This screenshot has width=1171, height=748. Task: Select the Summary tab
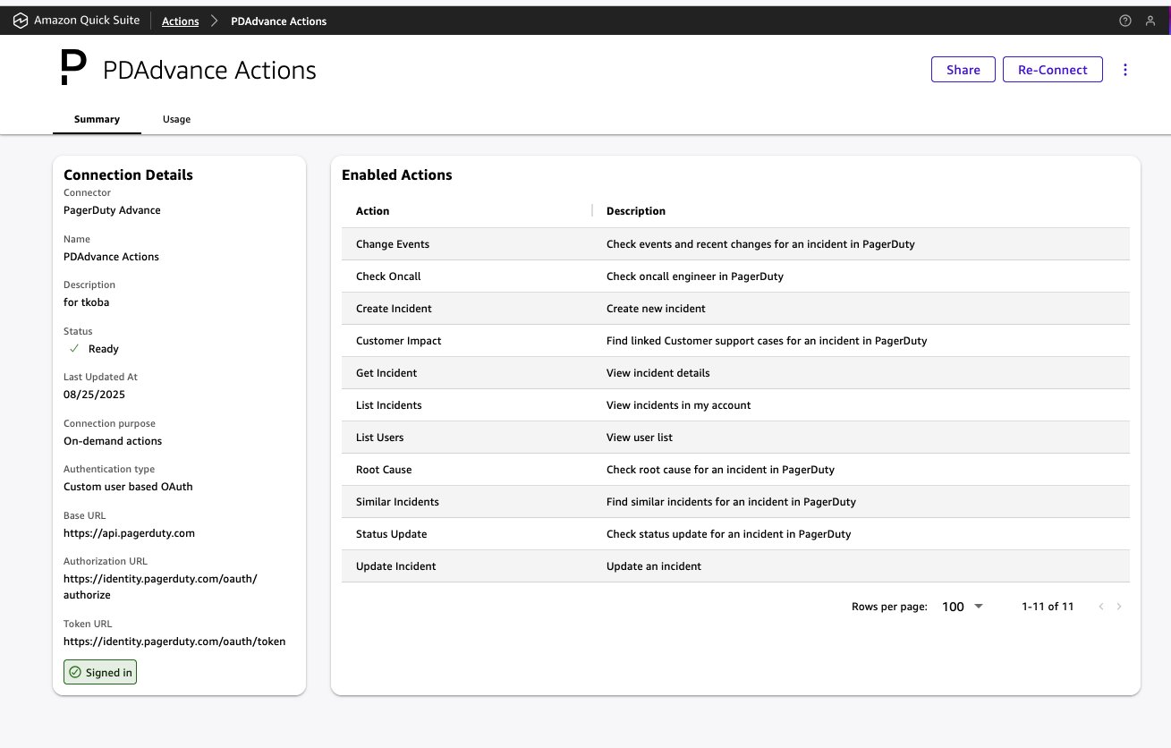click(x=97, y=119)
